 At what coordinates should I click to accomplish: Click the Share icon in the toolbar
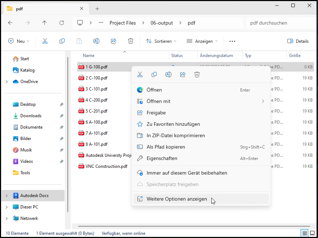[x=113, y=41]
